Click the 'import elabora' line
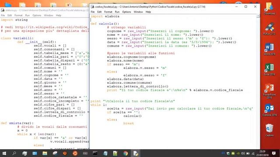Viewport: 280px width, 157px height. pyautogui.click(x=105, y=17)
